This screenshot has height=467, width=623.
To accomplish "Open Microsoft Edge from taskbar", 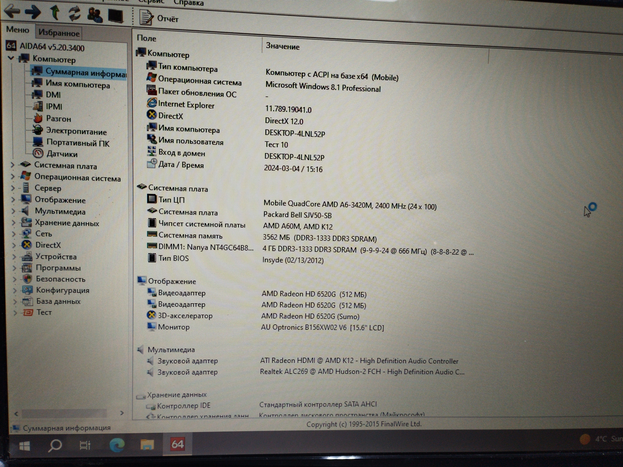I will point(117,445).
